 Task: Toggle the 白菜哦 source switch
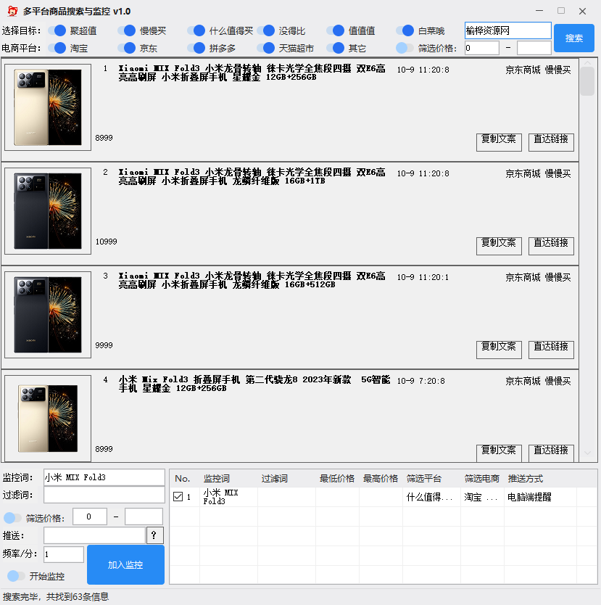click(x=405, y=30)
